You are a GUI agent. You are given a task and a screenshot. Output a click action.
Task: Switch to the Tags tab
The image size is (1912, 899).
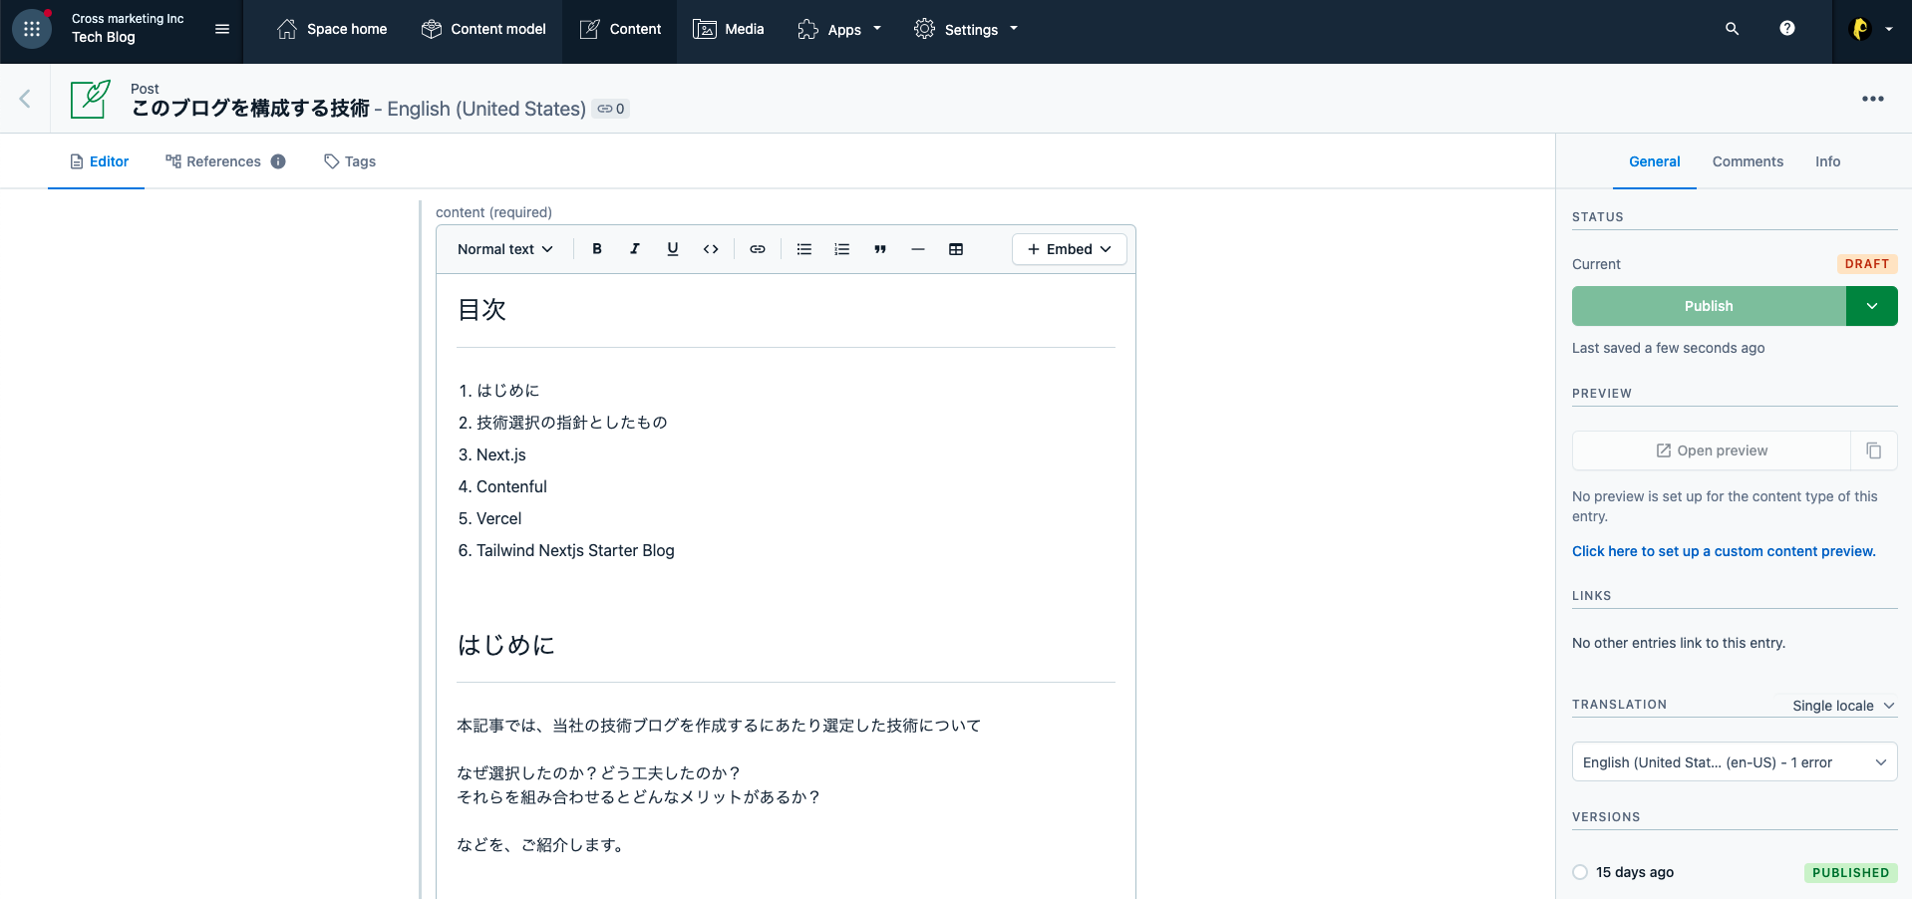(350, 161)
